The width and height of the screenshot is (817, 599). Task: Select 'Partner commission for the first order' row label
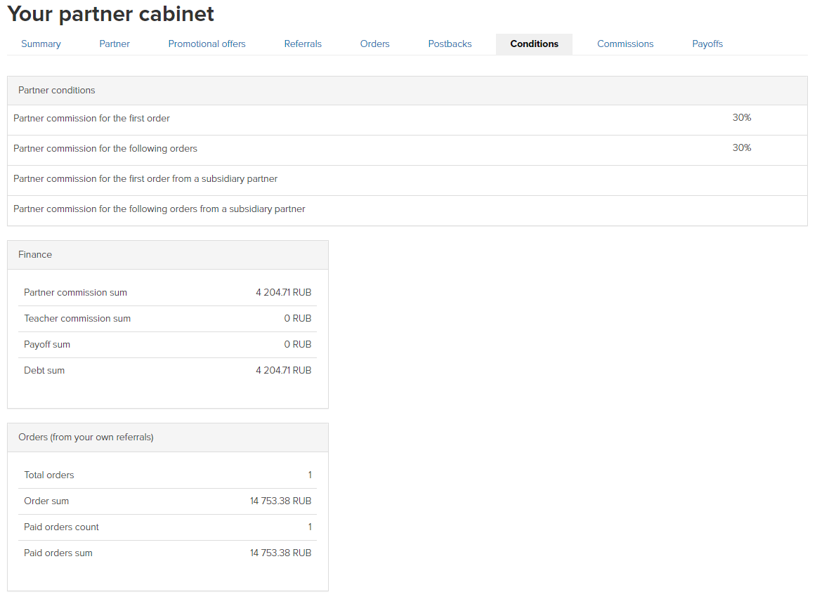point(91,118)
